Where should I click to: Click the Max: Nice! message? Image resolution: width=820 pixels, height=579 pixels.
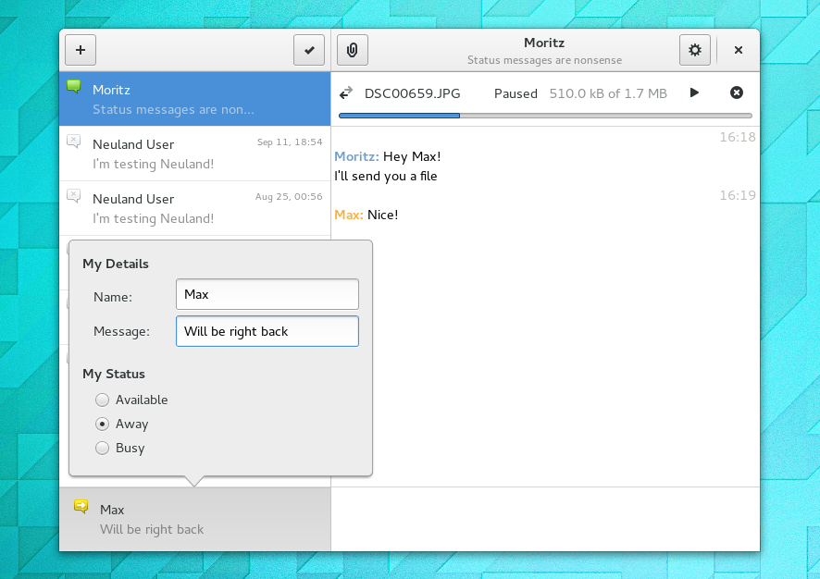367,215
